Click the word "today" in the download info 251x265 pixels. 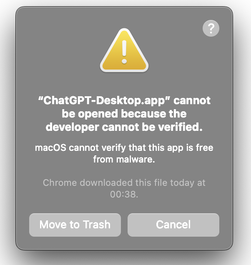[x=182, y=183]
